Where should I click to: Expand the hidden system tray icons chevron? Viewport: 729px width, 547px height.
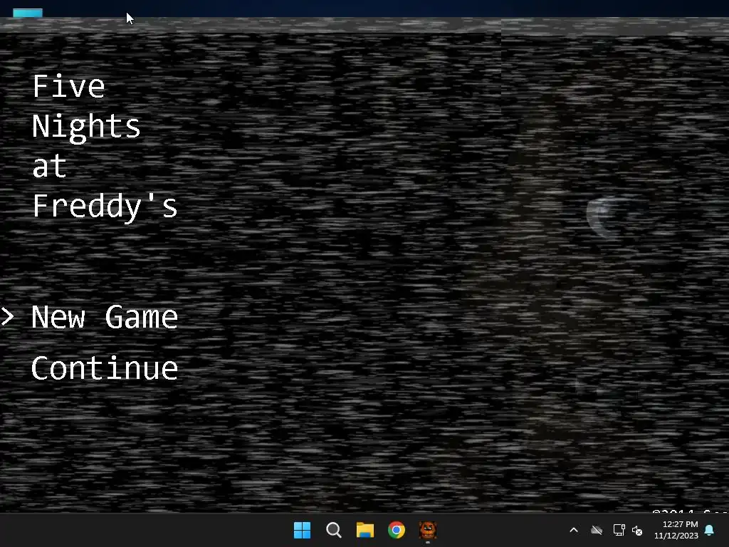[574, 530]
